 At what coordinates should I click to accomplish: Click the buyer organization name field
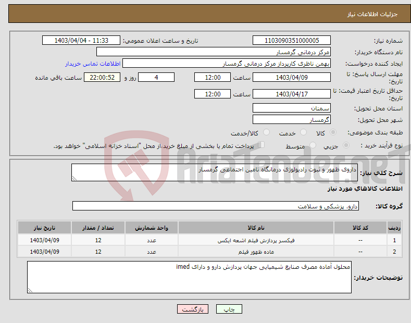pyautogui.click(x=214, y=52)
